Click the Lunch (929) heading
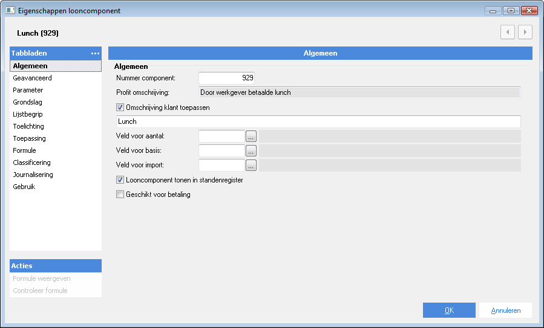544x328 pixels. point(38,33)
